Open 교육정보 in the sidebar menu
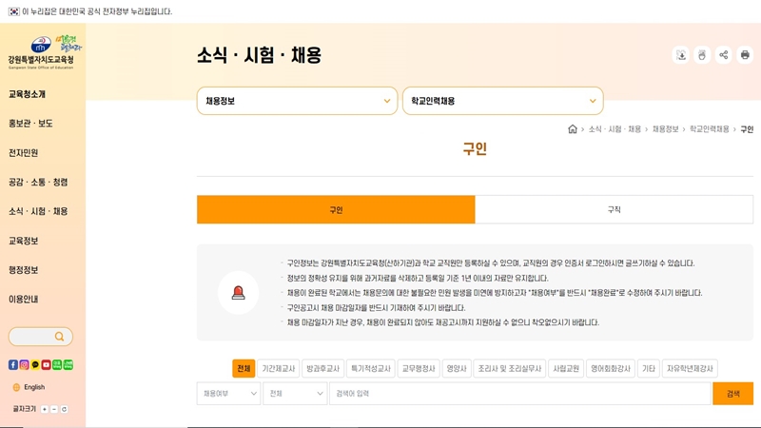 23,241
